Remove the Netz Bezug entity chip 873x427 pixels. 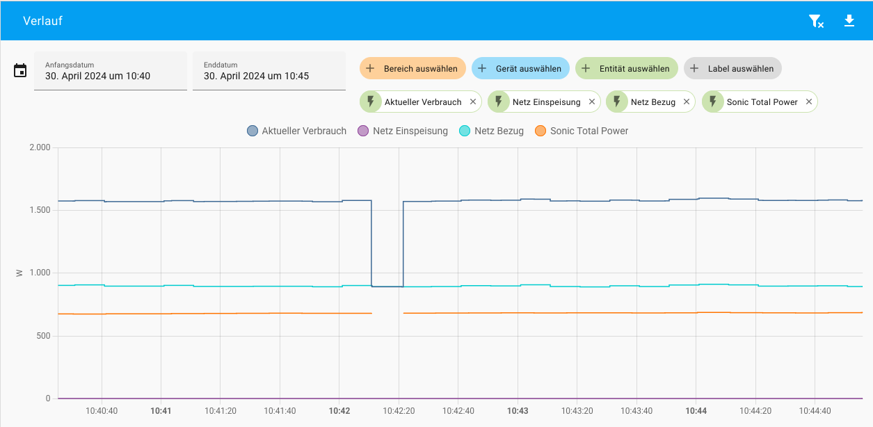687,102
